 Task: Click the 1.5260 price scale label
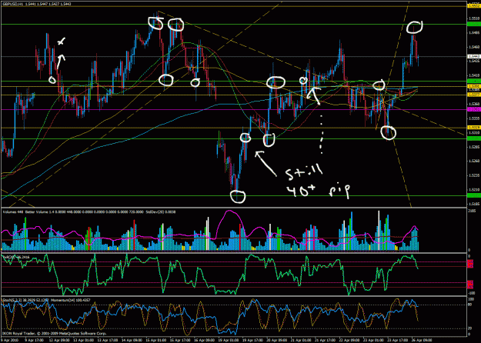click(x=473, y=161)
